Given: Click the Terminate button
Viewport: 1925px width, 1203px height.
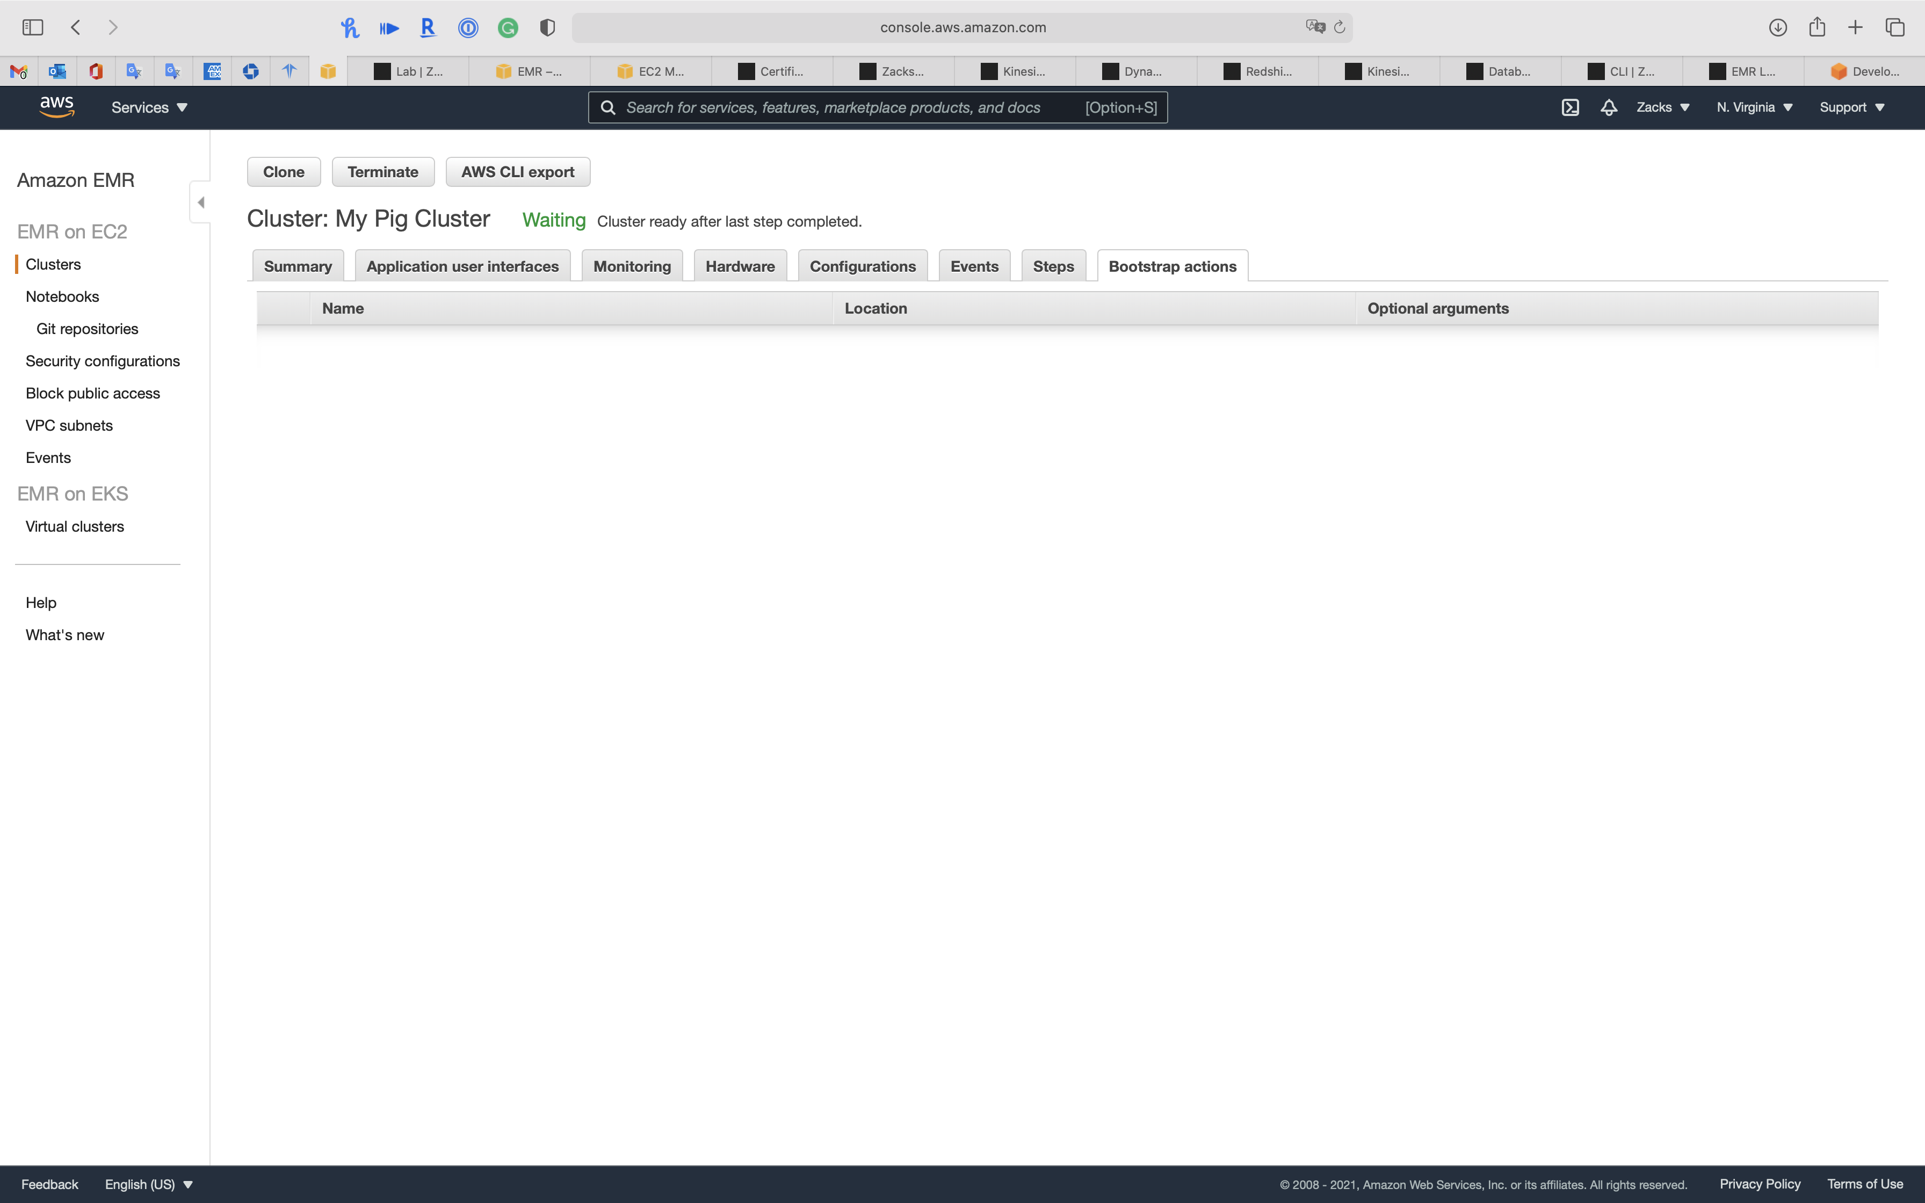Looking at the screenshot, I should pyautogui.click(x=382, y=172).
